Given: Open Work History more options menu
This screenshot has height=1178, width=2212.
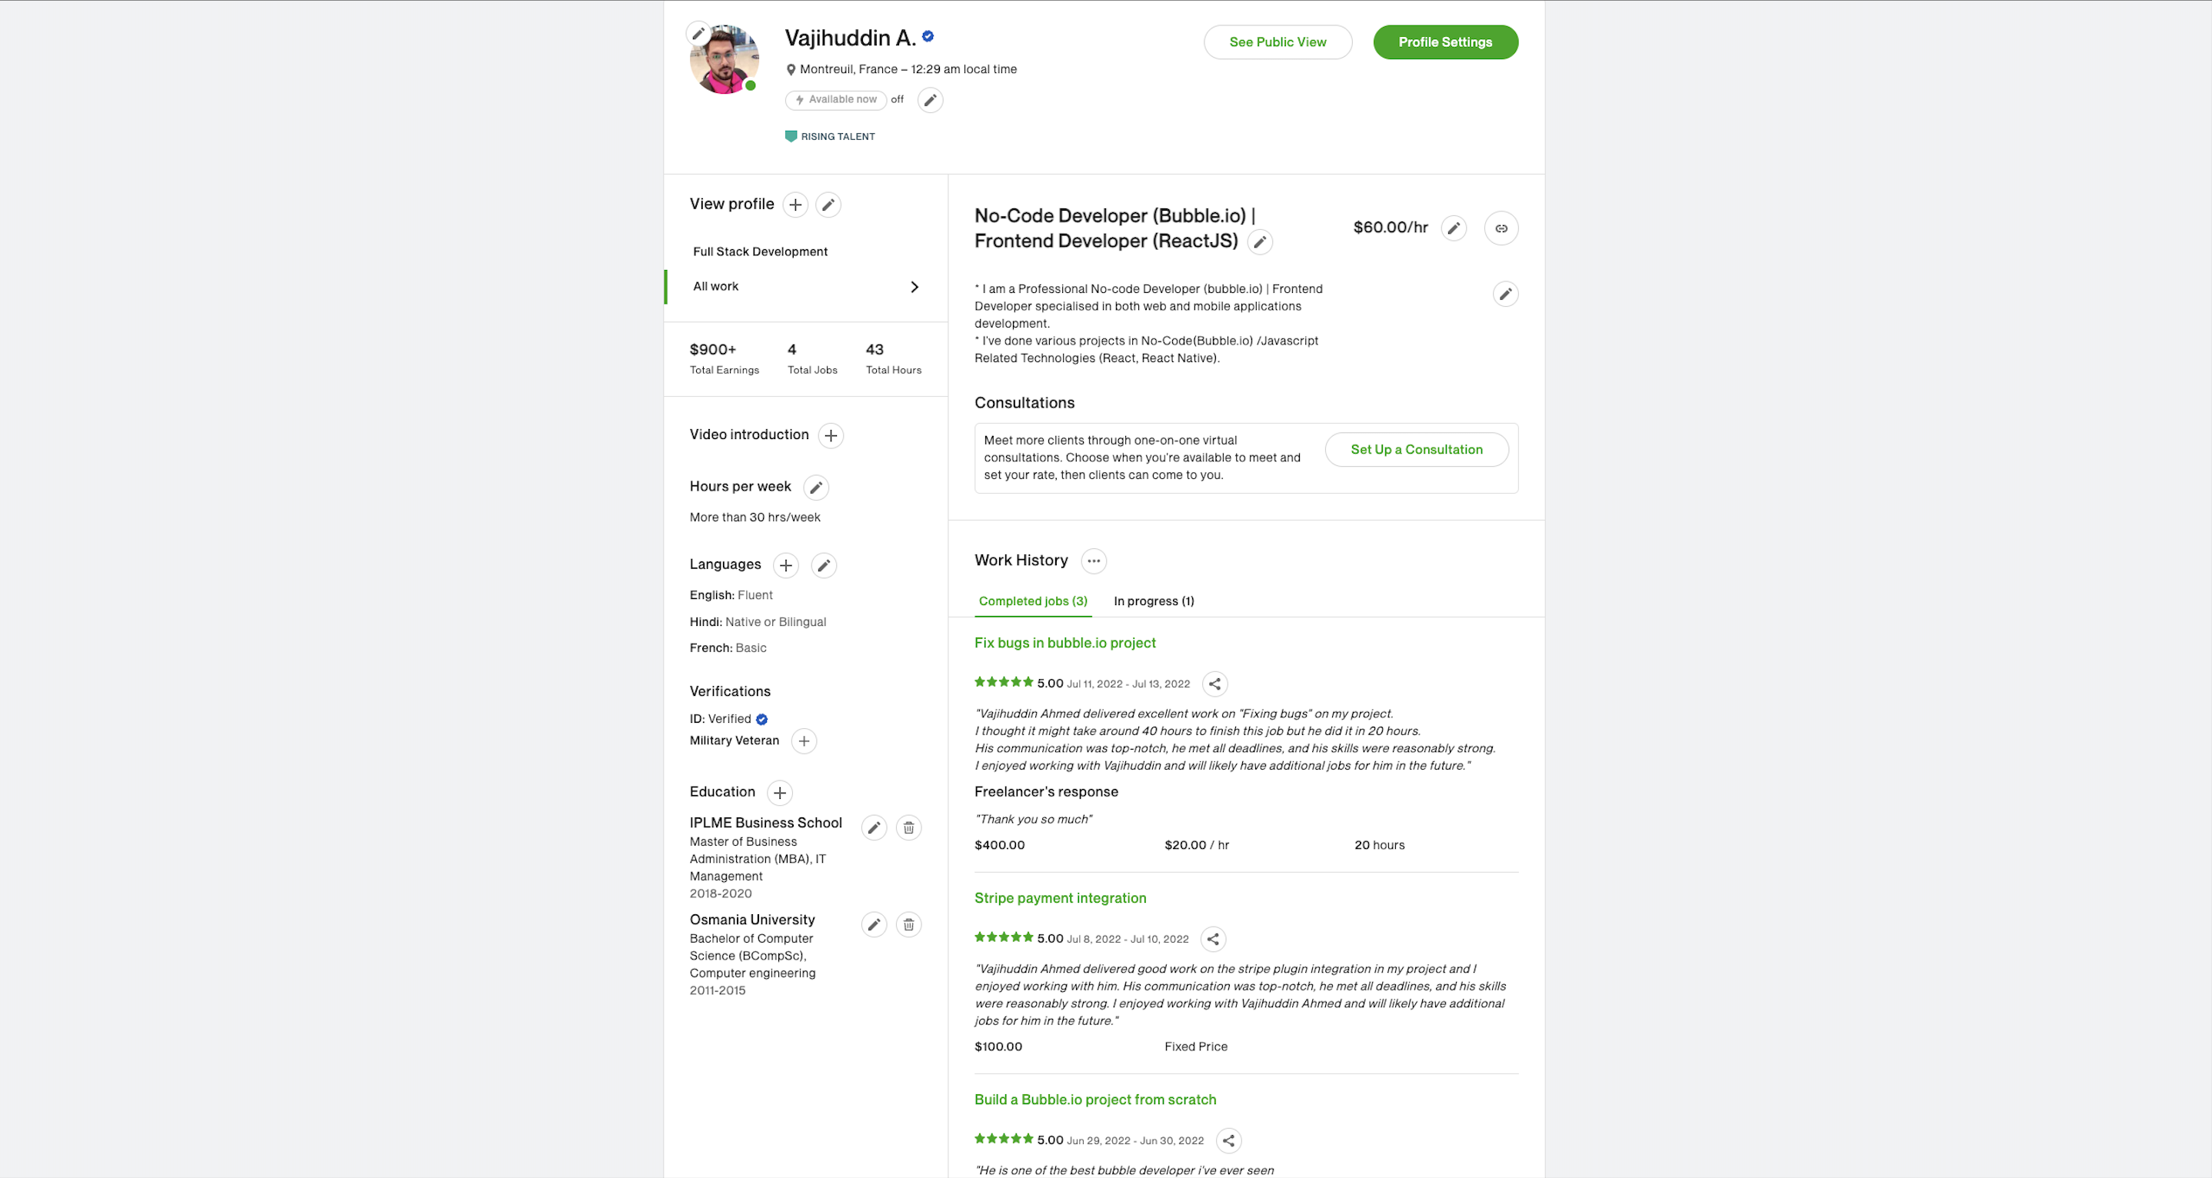Looking at the screenshot, I should (x=1093, y=561).
